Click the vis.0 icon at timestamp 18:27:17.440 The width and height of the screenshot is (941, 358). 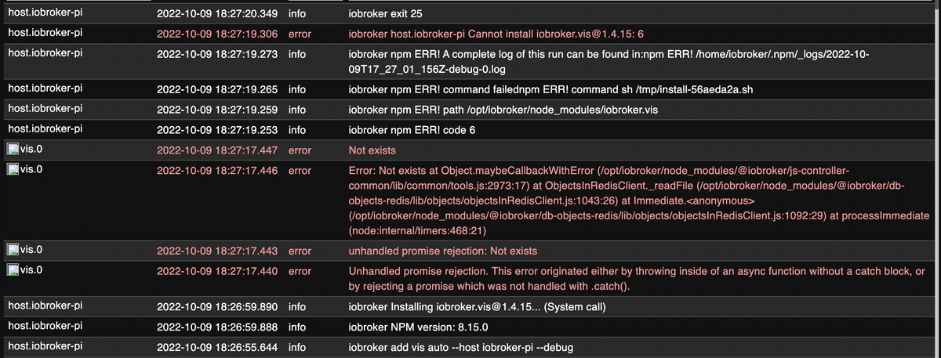14,270
